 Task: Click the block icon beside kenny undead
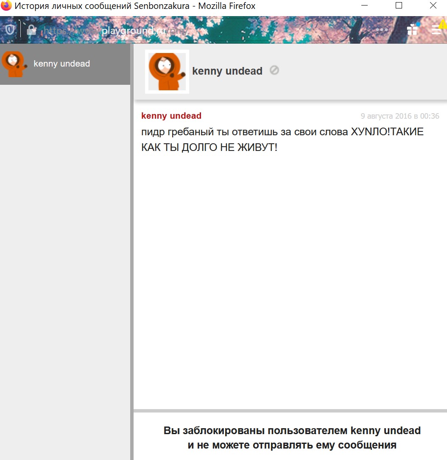coord(274,70)
